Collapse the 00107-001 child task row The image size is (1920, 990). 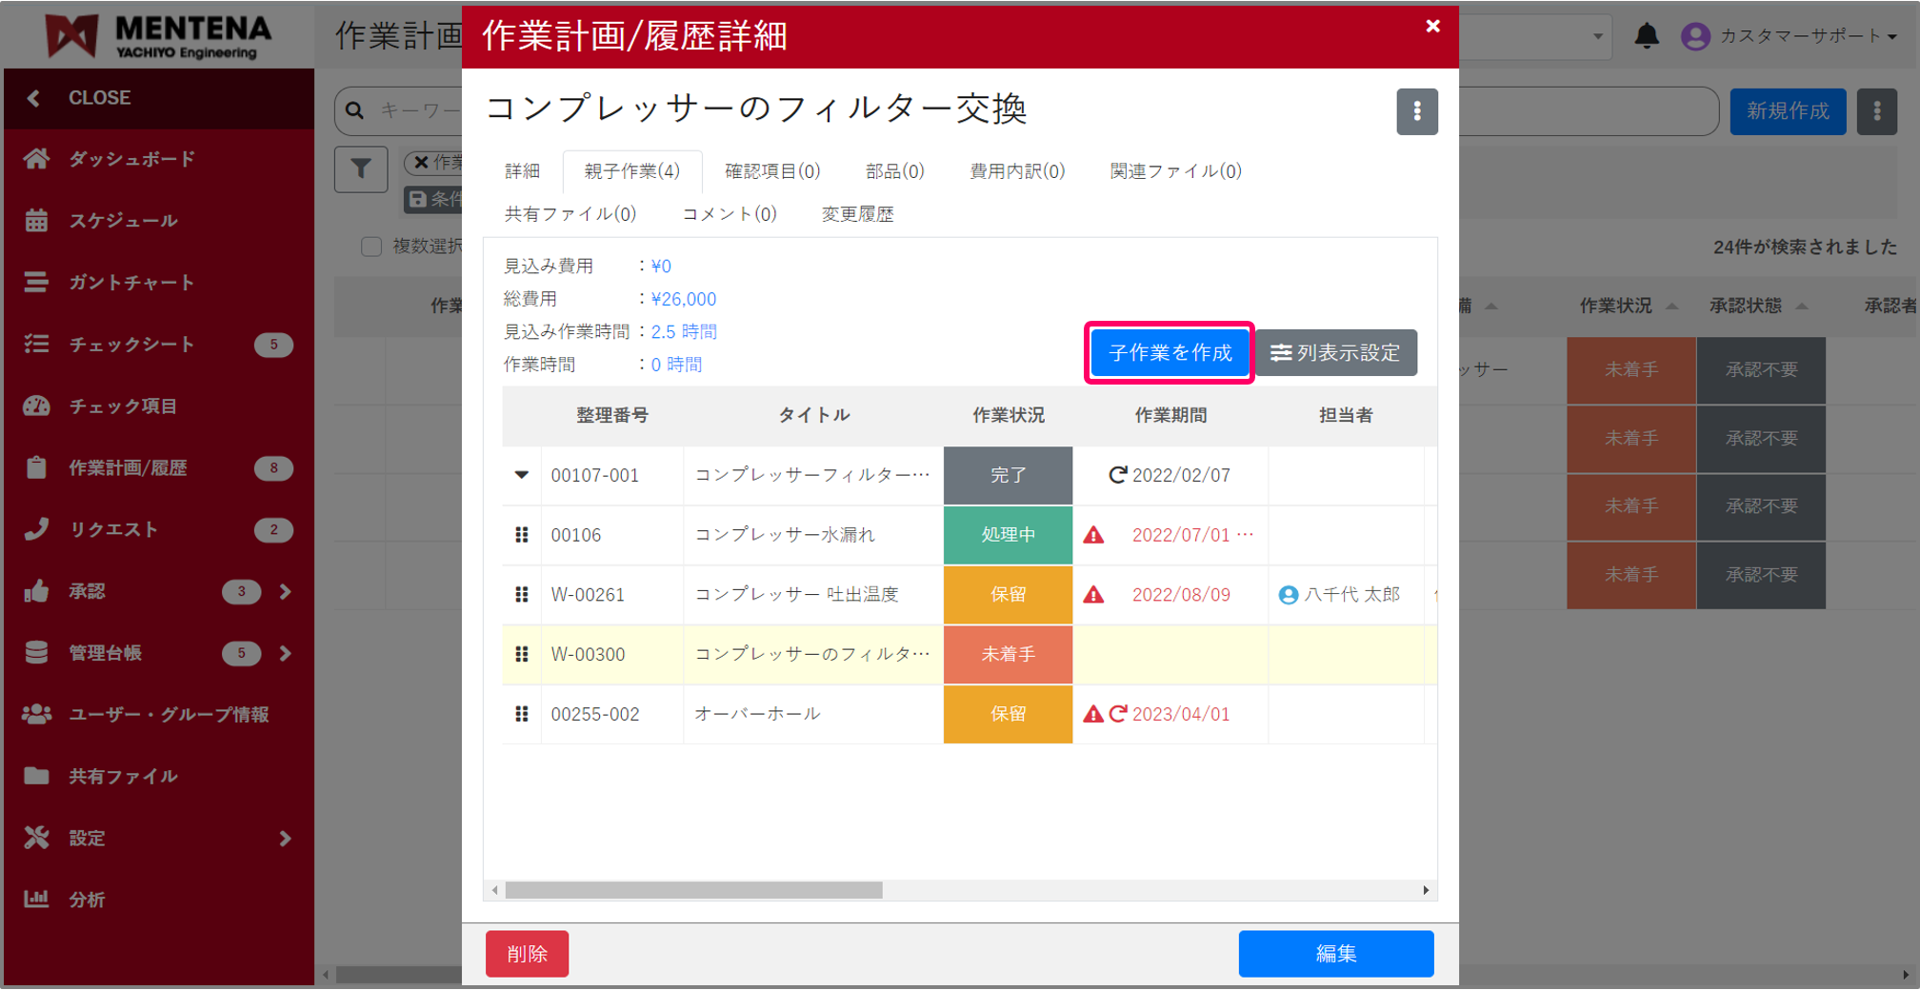click(521, 475)
